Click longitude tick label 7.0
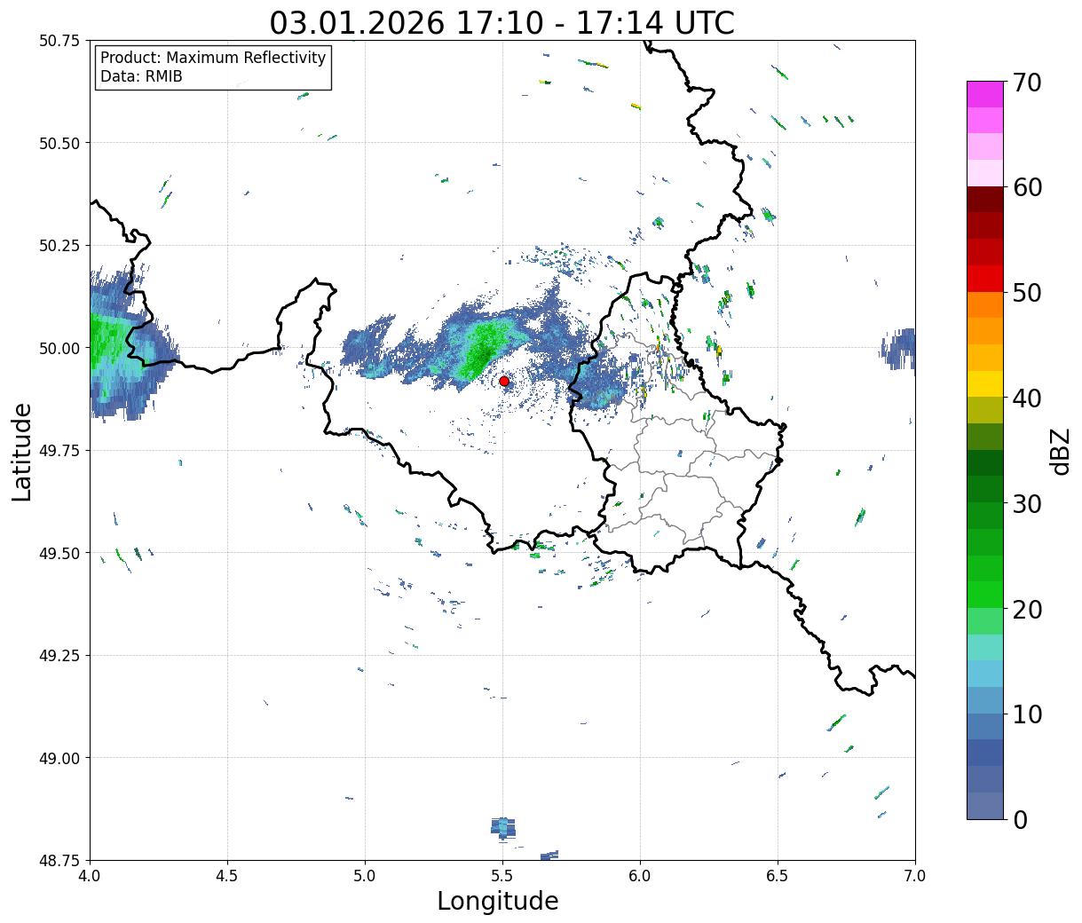This screenshot has height=923, width=1082. coord(915,875)
